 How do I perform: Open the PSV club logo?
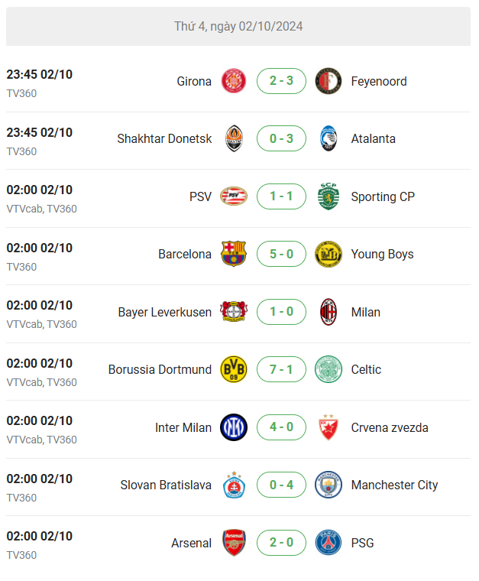tap(234, 196)
